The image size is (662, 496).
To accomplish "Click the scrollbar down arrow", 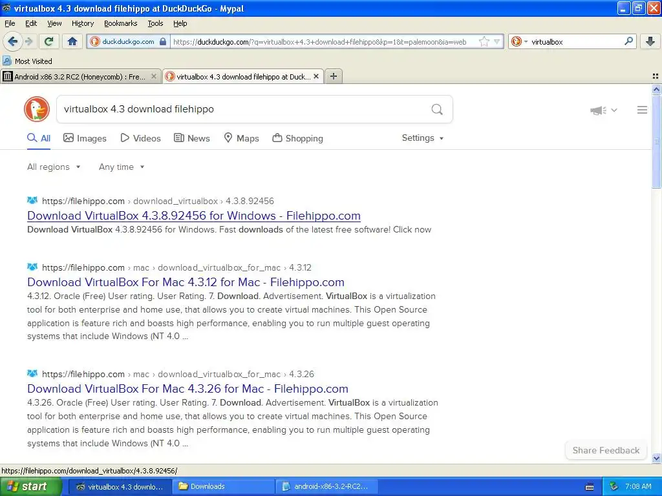I will point(656,458).
